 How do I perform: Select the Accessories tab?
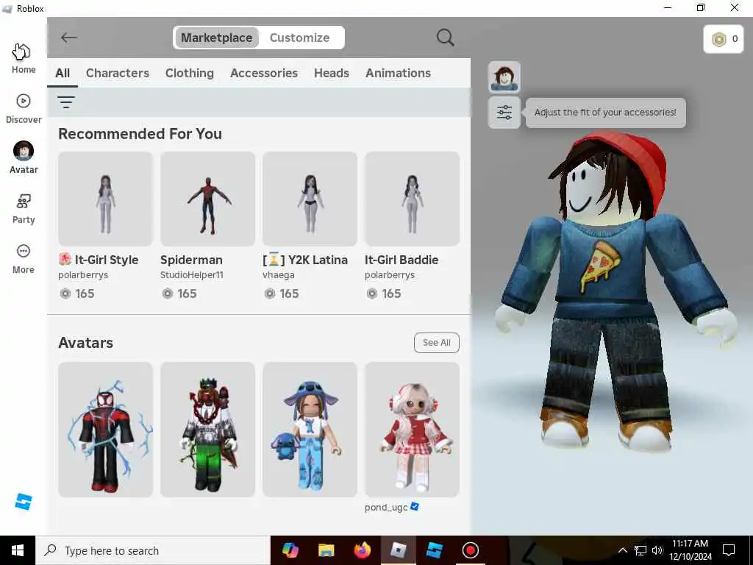coord(264,73)
